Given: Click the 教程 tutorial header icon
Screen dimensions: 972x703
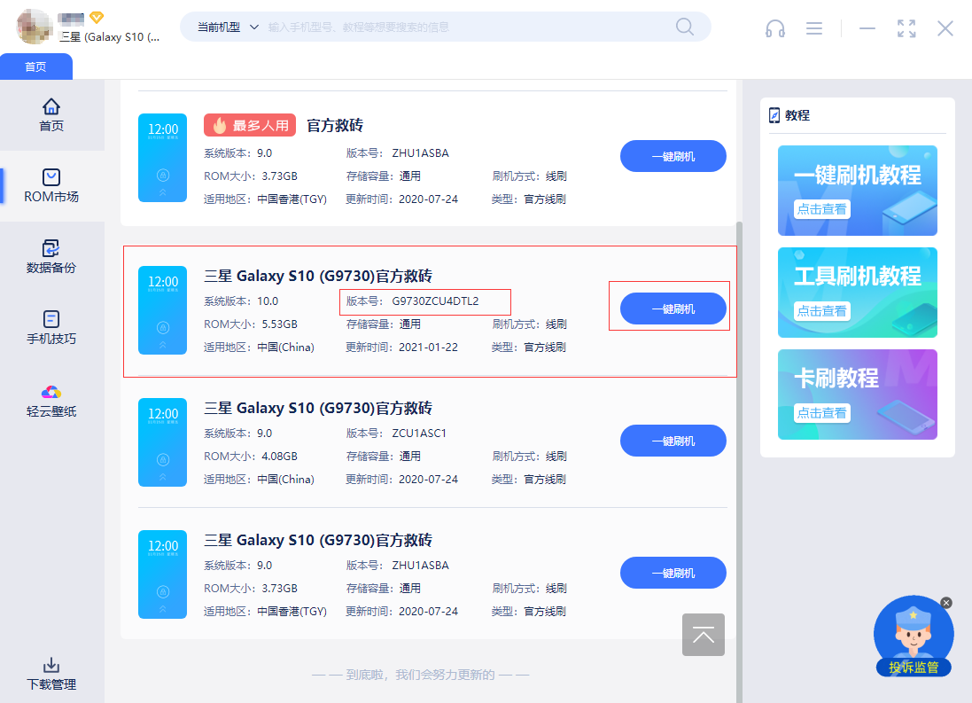Looking at the screenshot, I should pos(774,115).
